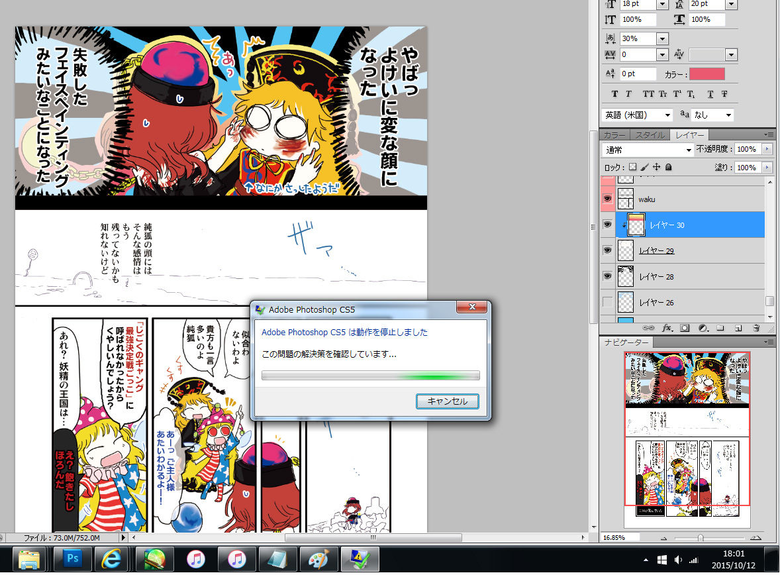The image size is (780, 575).
Task: Open Navigator panel options menu
Action: pos(769,342)
